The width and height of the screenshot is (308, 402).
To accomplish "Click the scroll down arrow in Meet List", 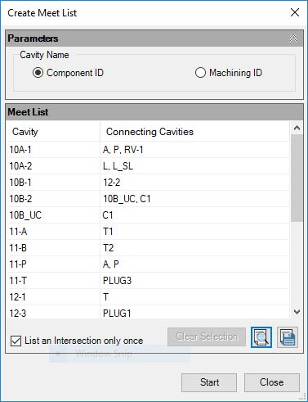I will (x=297, y=312).
